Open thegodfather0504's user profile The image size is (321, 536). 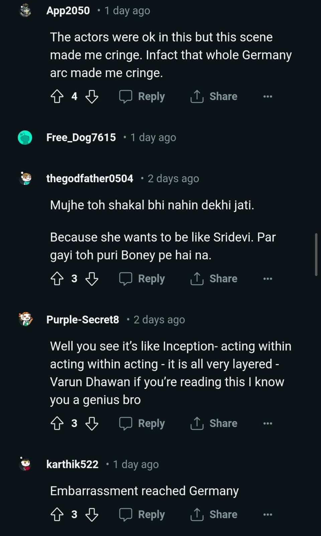pyautogui.click(x=90, y=179)
